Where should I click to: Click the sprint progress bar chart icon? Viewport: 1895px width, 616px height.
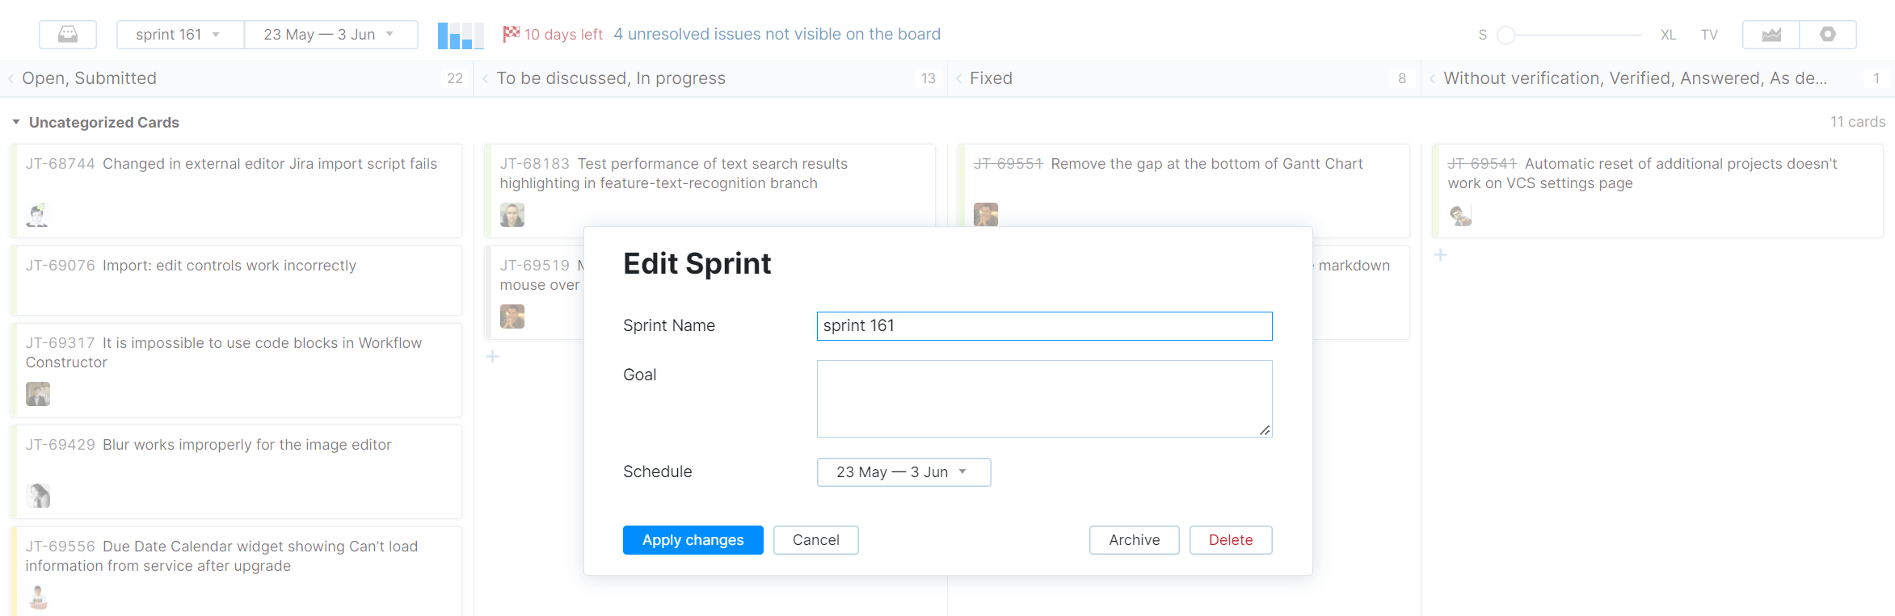(461, 36)
